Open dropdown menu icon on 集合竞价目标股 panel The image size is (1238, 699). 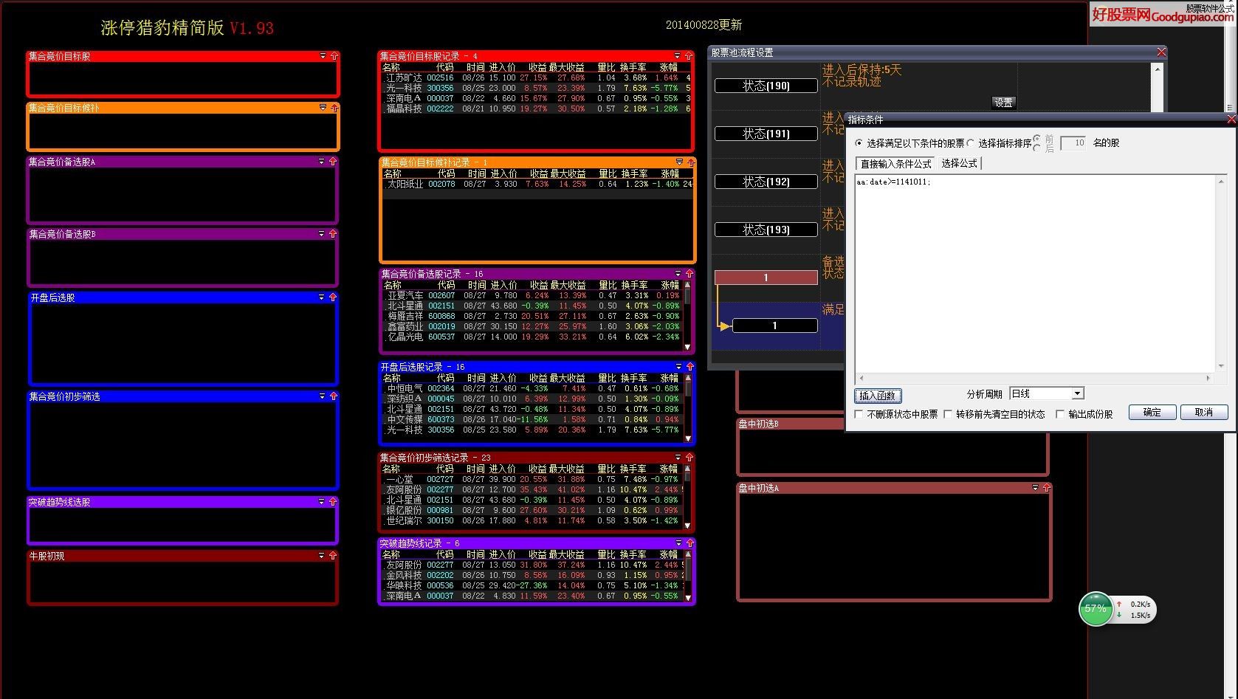click(x=323, y=56)
